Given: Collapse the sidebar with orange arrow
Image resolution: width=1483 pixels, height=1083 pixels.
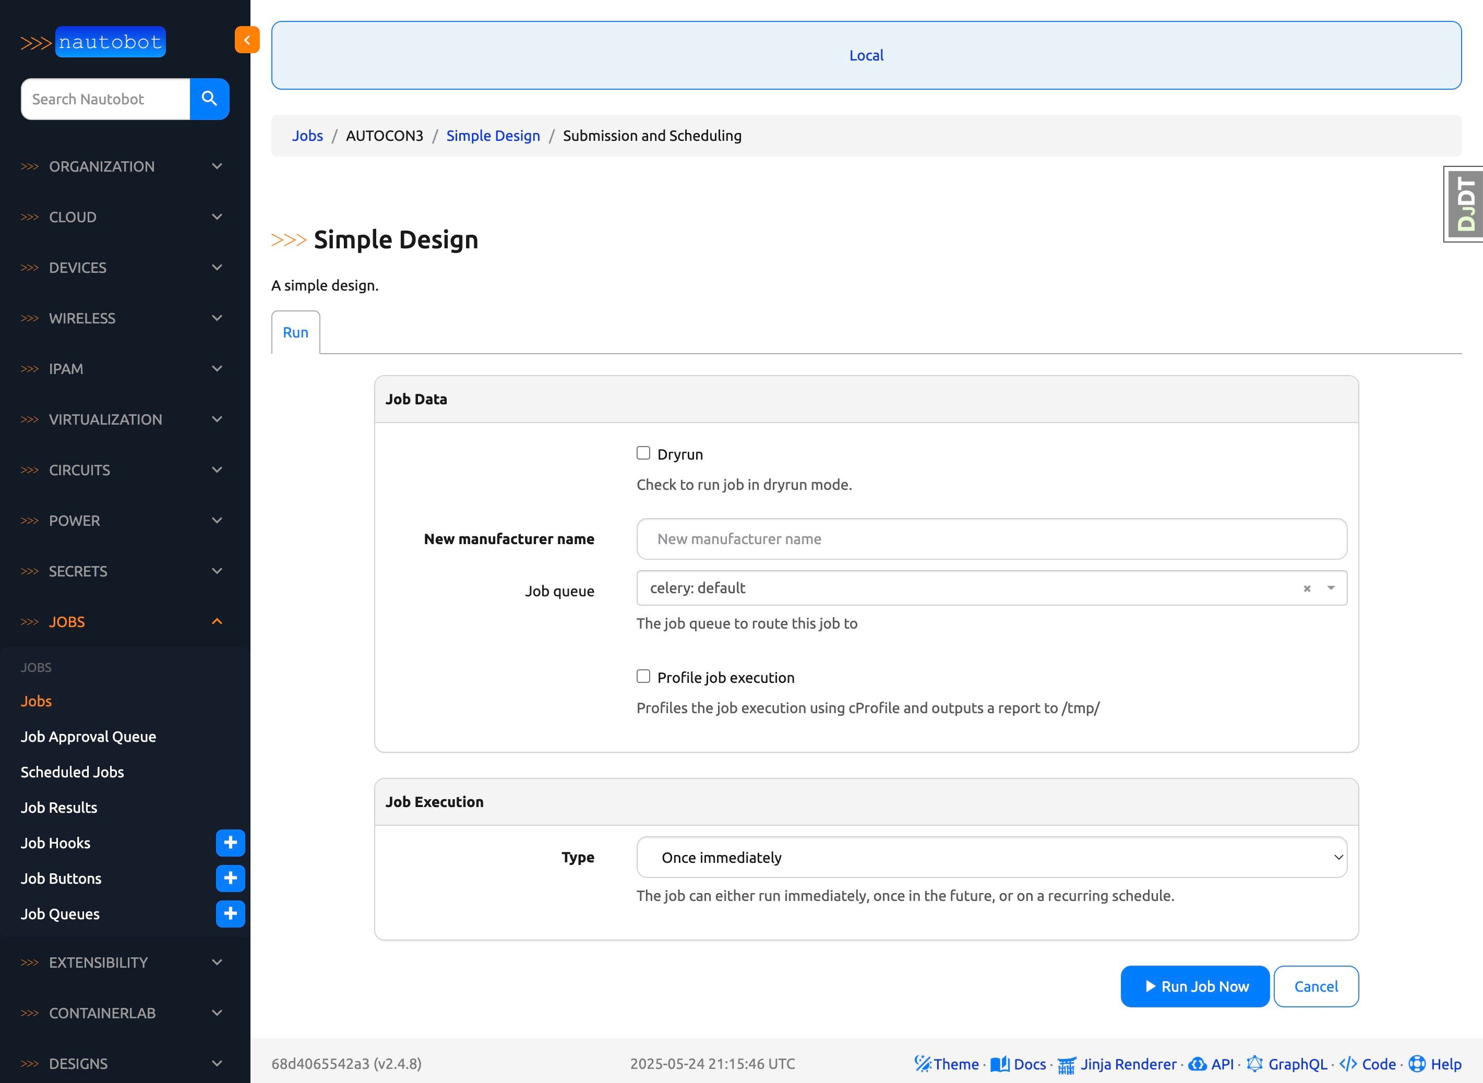Looking at the screenshot, I should click(x=246, y=40).
